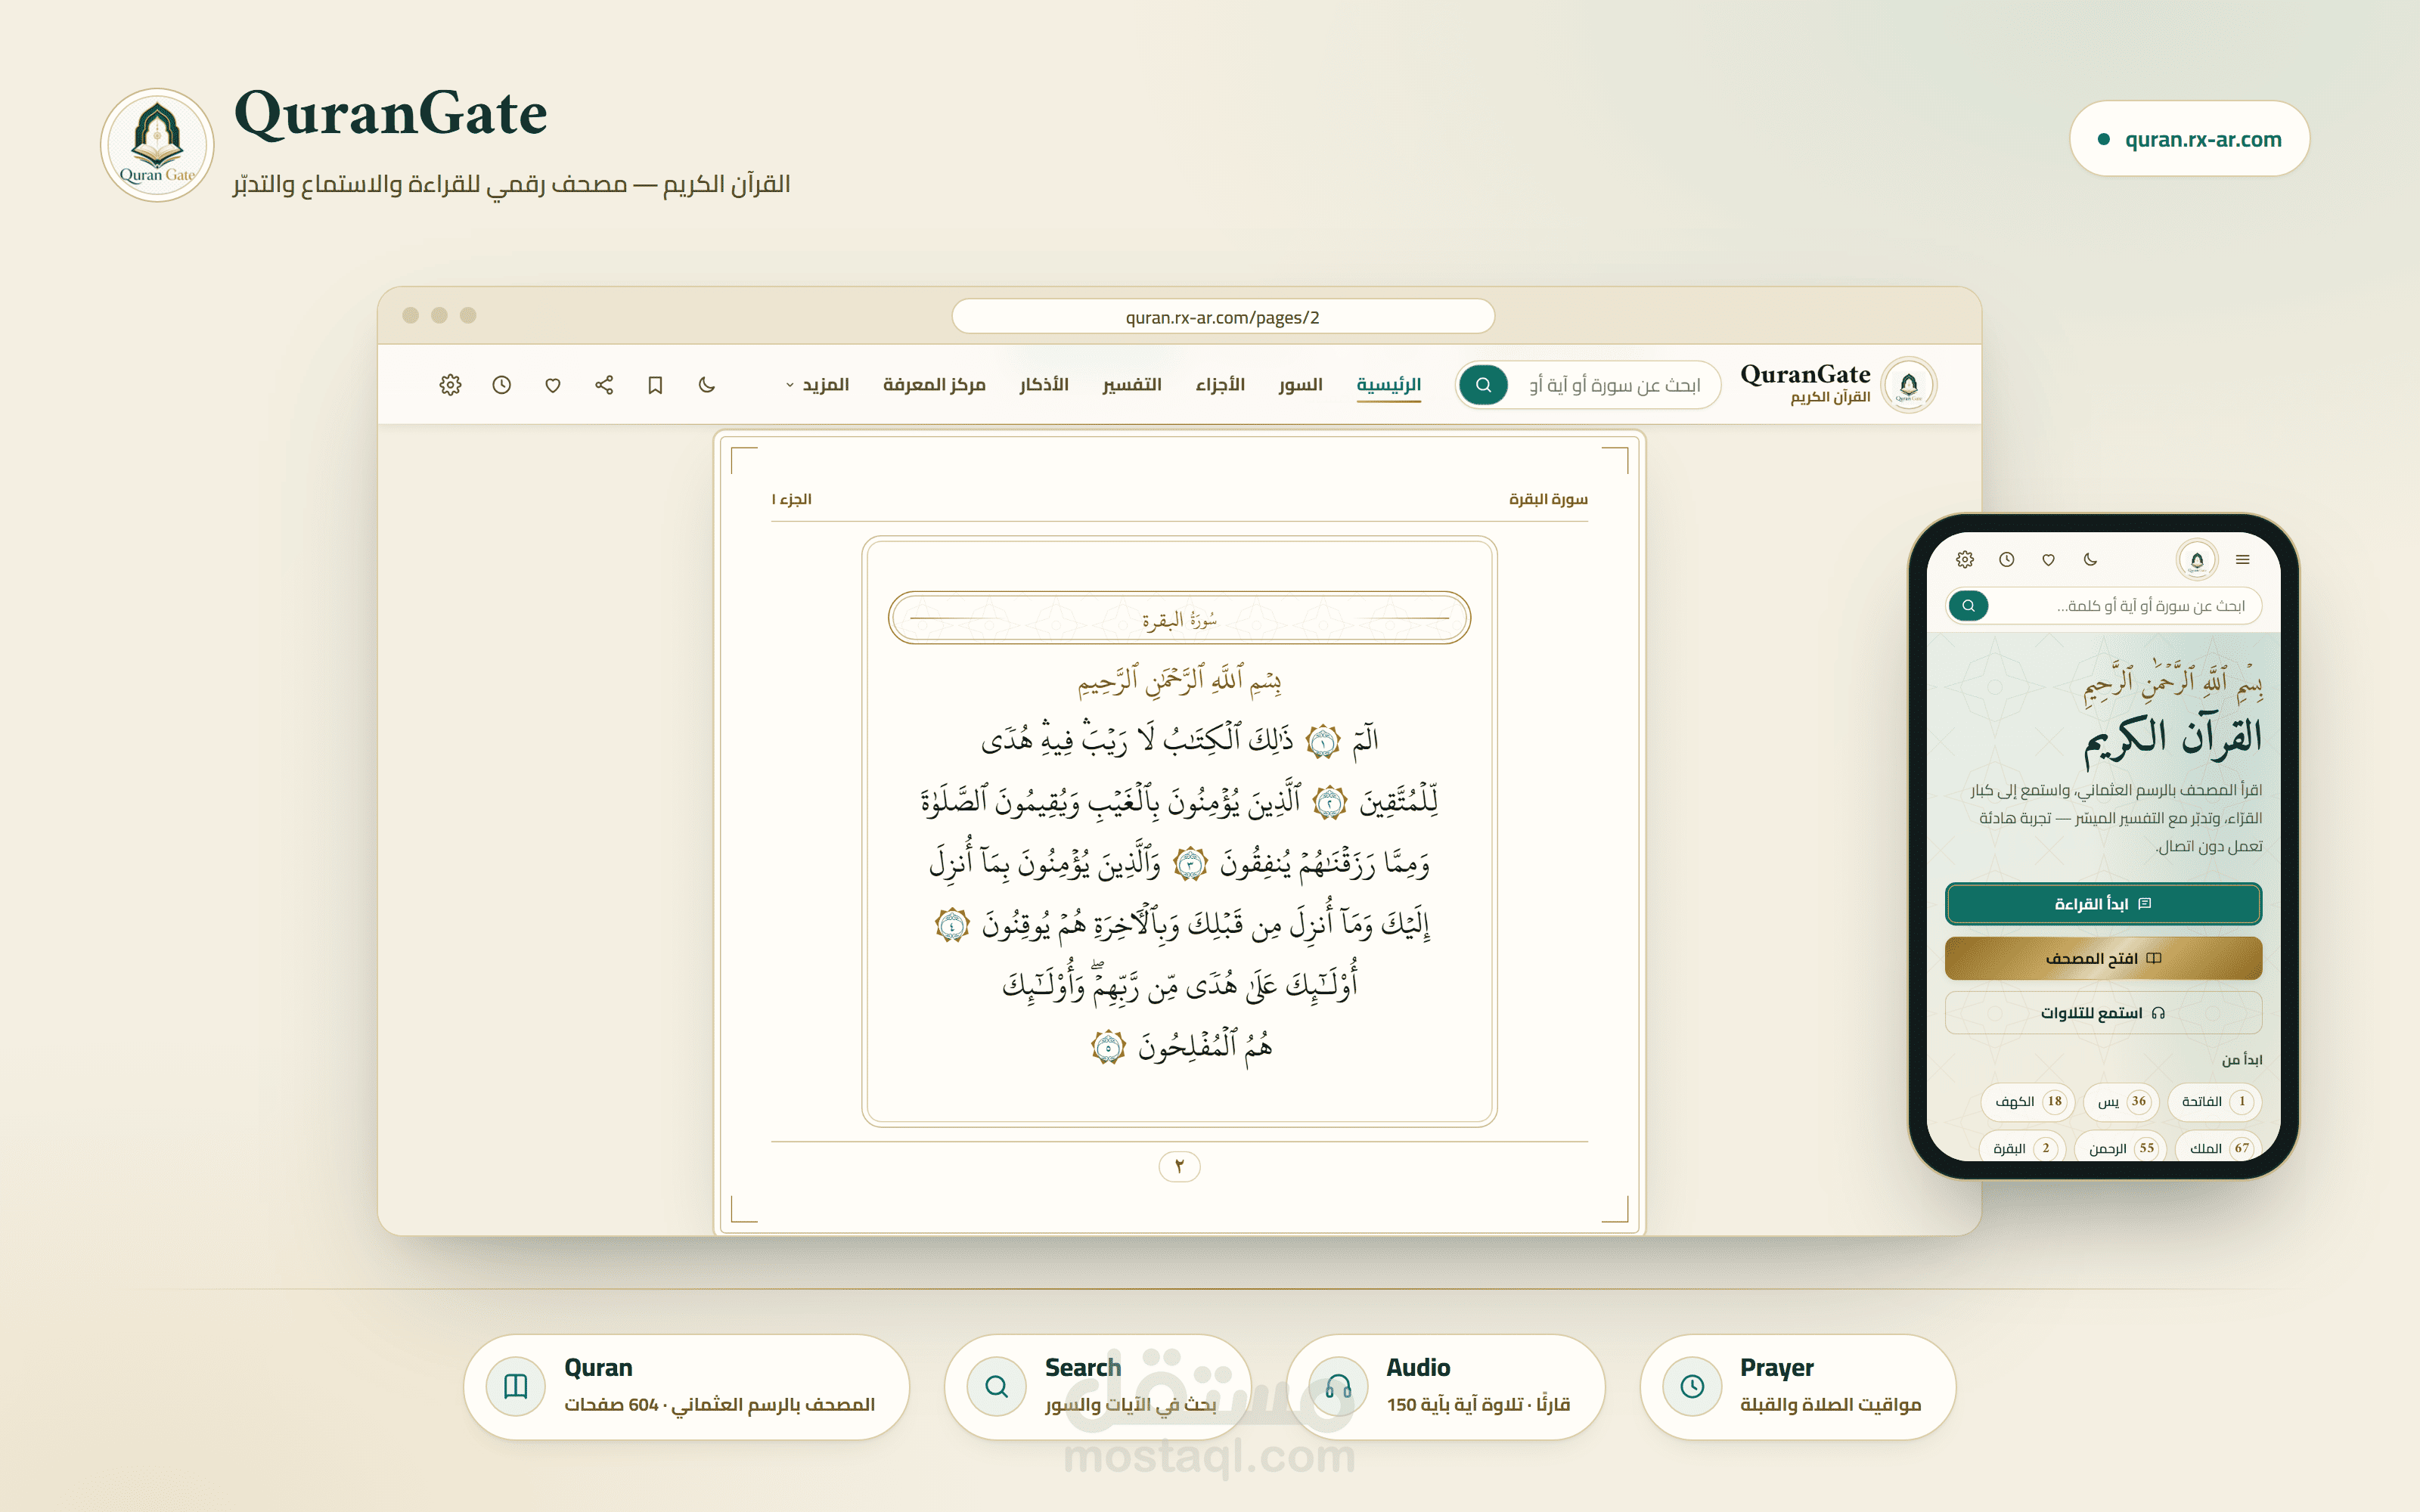Open favorites heart icon in desktop navbar
Image resolution: width=2420 pixels, height=1512 pixels.
pos(553,385)
